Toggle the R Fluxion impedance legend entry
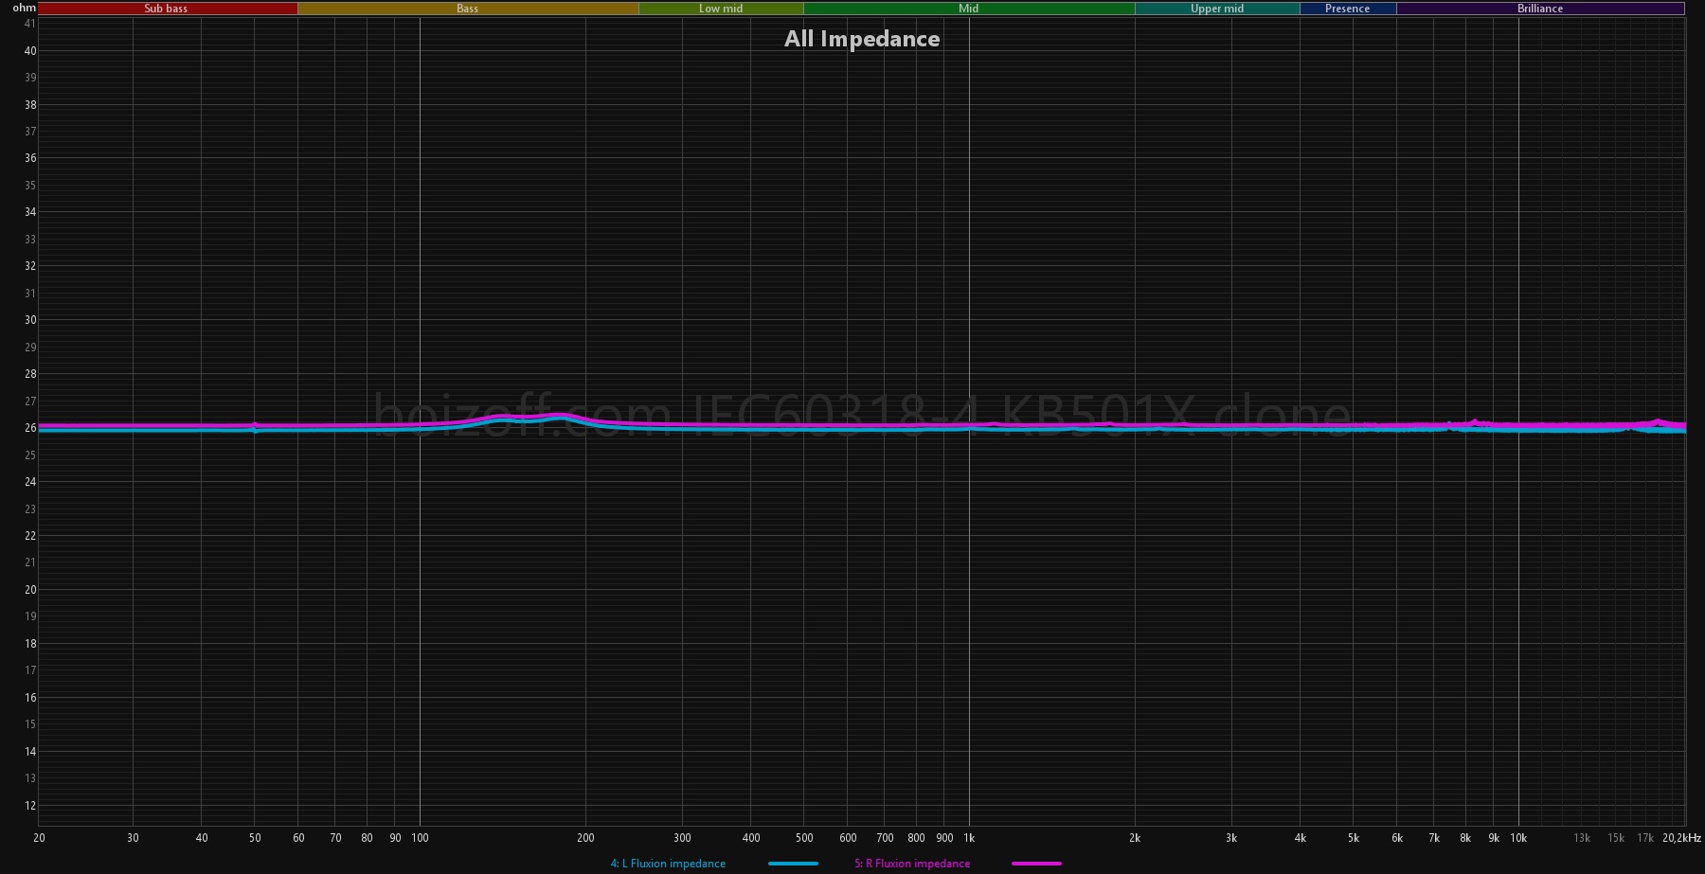 pyautogui.click(x=912, y=864)
